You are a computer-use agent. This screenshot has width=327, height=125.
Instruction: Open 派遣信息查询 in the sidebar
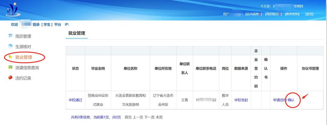(27, 68)
